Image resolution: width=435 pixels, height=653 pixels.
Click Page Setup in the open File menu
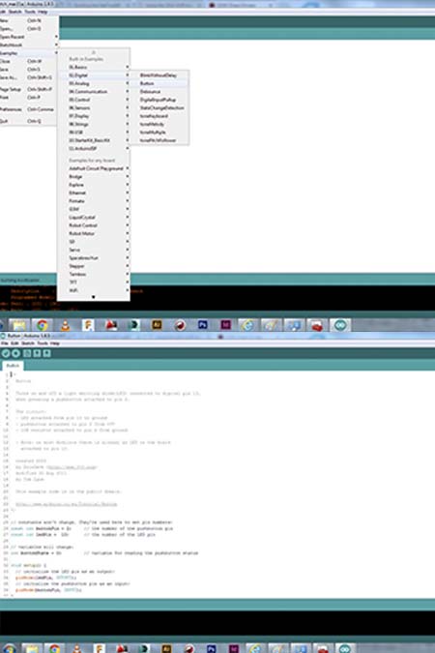28,89
